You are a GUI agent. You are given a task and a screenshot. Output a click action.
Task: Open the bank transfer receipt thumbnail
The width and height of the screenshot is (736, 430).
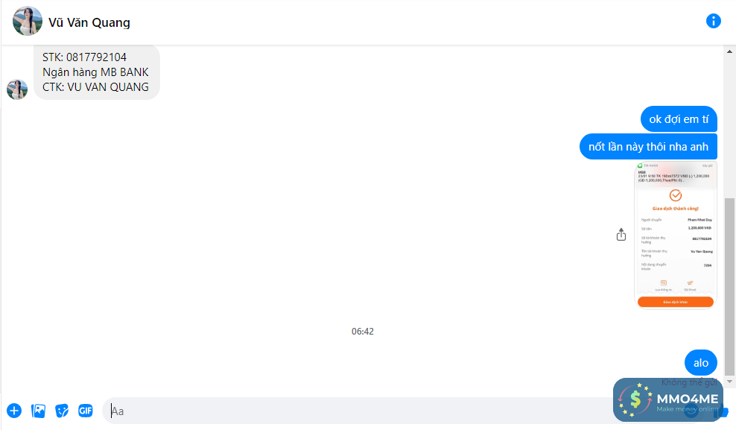(676, 235)
